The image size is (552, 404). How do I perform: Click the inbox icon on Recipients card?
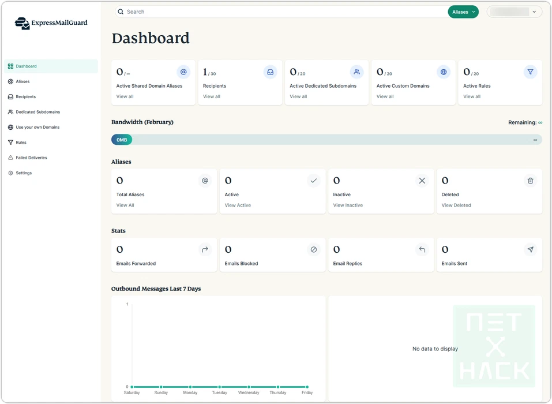[270, 72]
